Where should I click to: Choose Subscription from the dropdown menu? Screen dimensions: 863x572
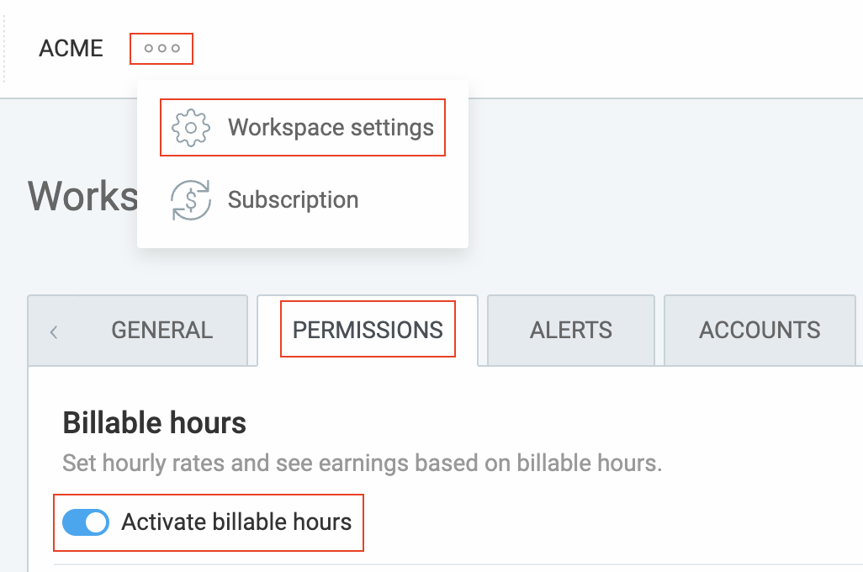pyautogui.click(x=292, y=200)
